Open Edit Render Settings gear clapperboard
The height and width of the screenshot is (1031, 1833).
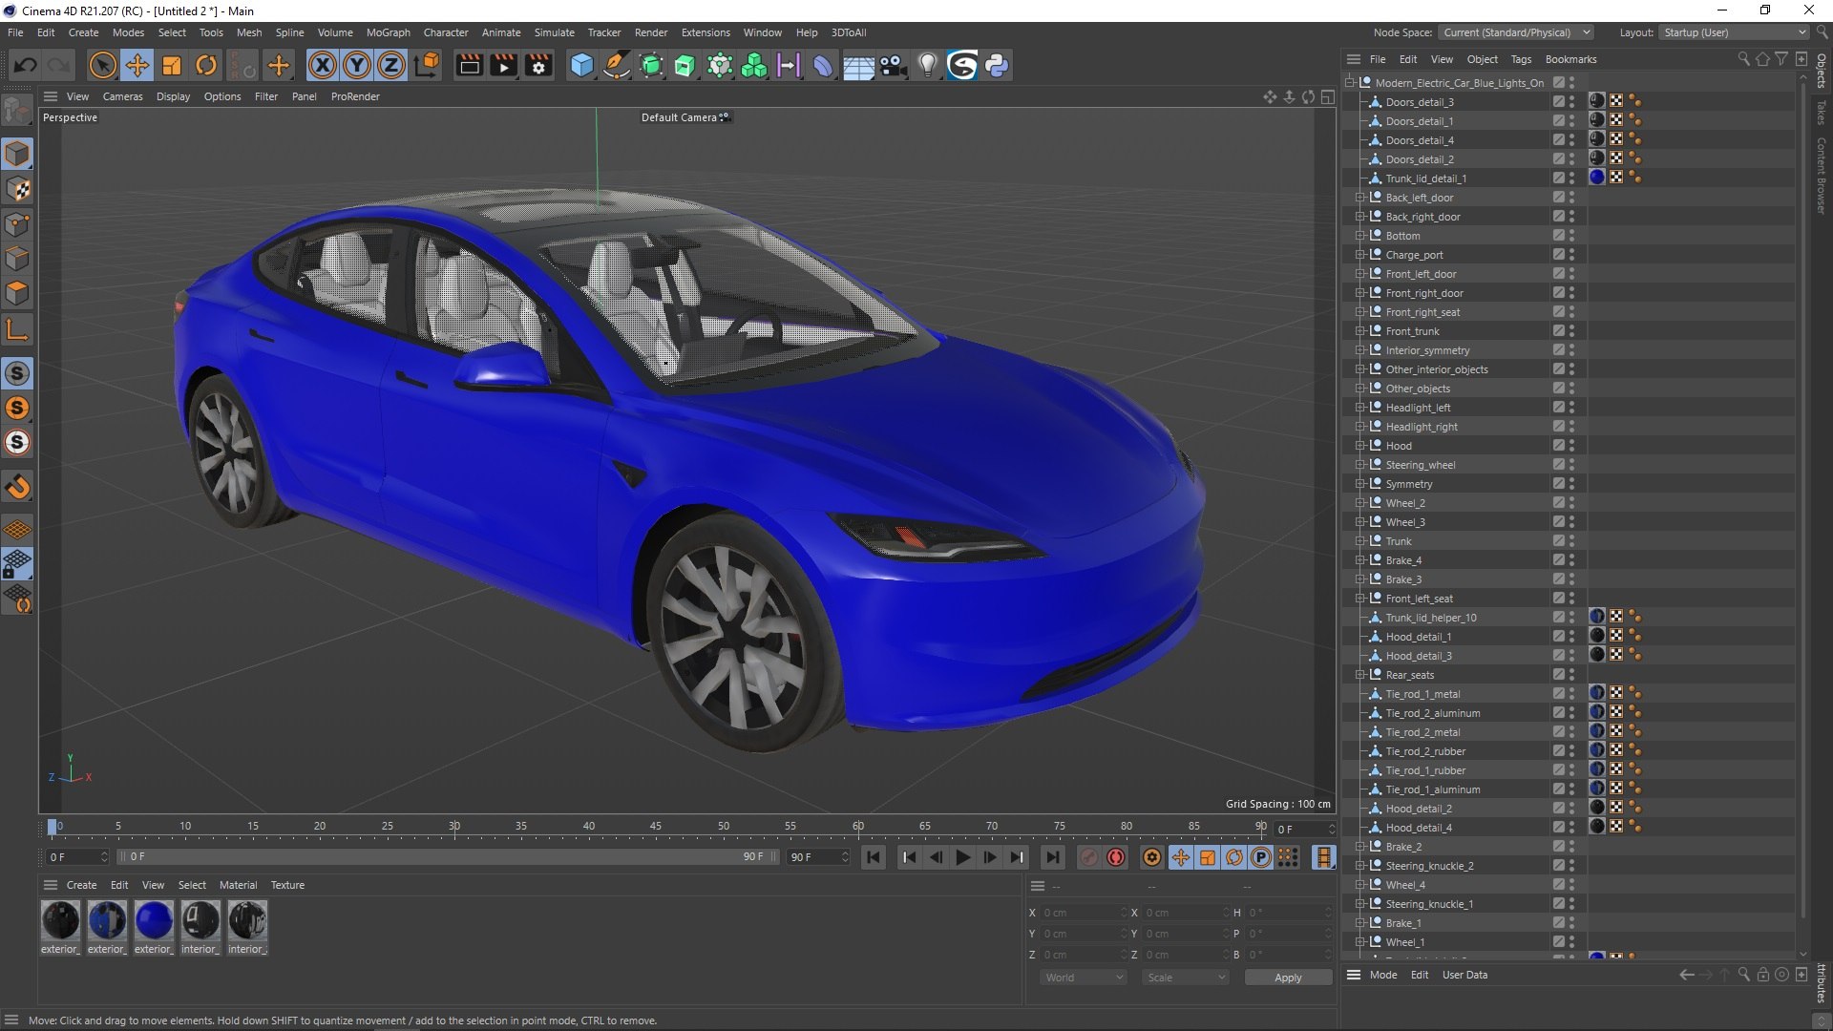point(539,65)
